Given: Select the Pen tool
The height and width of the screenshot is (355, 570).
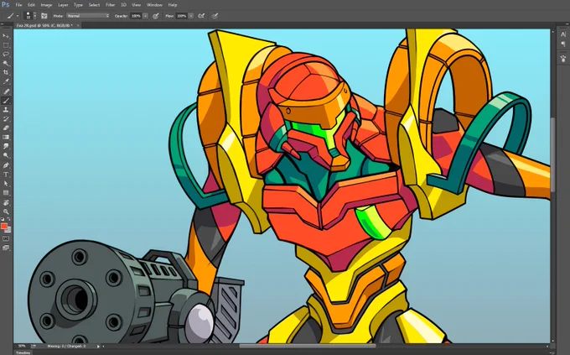Looking at the screenshot, I should click(x=6, y=165).
